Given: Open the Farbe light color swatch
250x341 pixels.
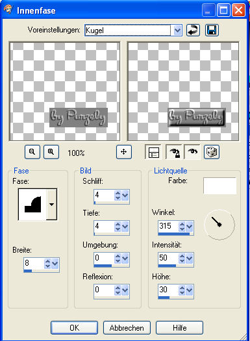Looking at the screenshot, I should 219,186.
